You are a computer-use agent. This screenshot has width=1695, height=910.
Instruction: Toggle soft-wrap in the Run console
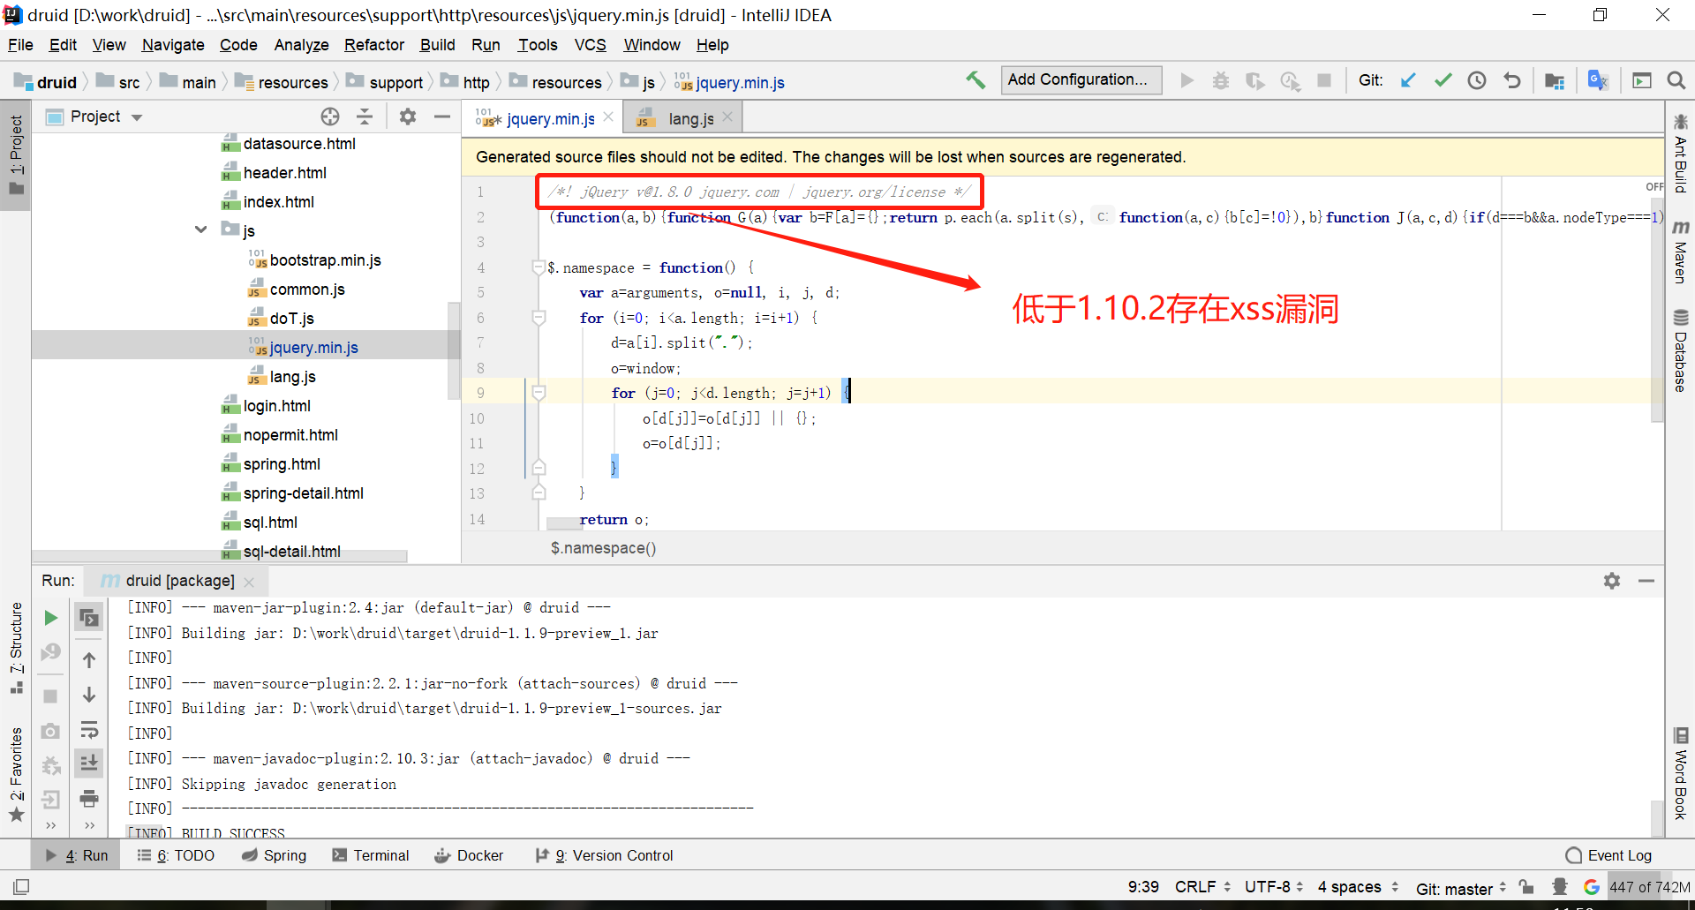click(x=89, y=730)
